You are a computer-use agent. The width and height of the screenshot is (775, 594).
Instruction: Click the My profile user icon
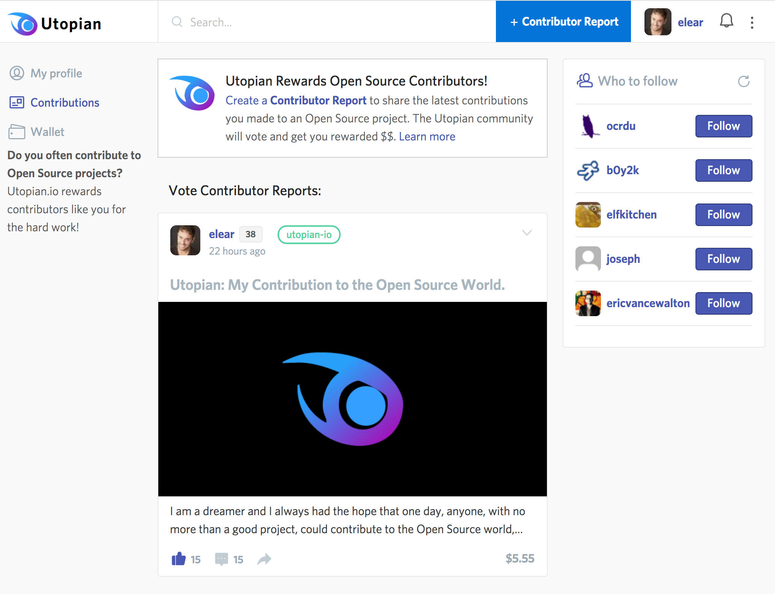(17, 73)
